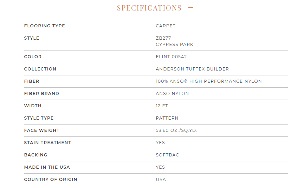298x188 pixels.
Task: Click the SOFTBAC backing value
Action: (x=167, y=155)
